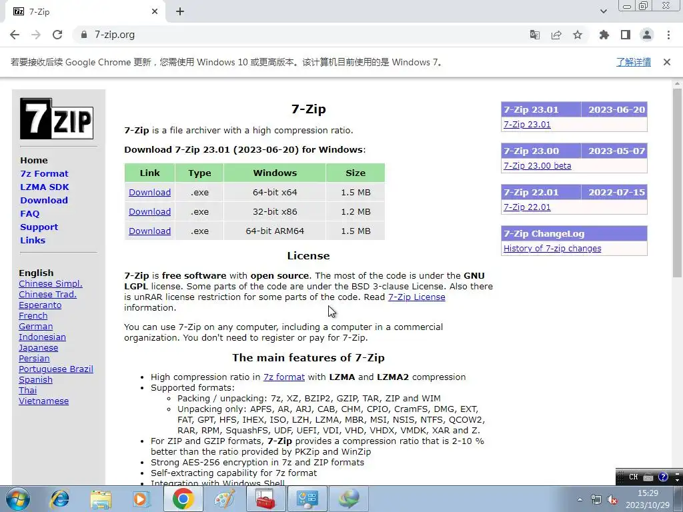Click the muted volume tray icon
This screenshot has width=683, height=512.
pos(612,499)
